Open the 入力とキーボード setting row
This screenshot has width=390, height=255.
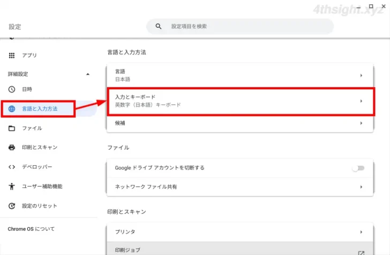[240, 101]
